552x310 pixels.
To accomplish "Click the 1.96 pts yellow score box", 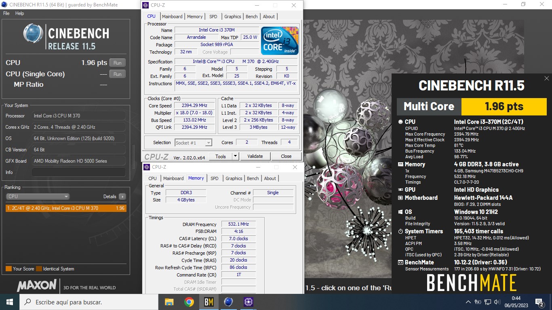I will [504, 107].
